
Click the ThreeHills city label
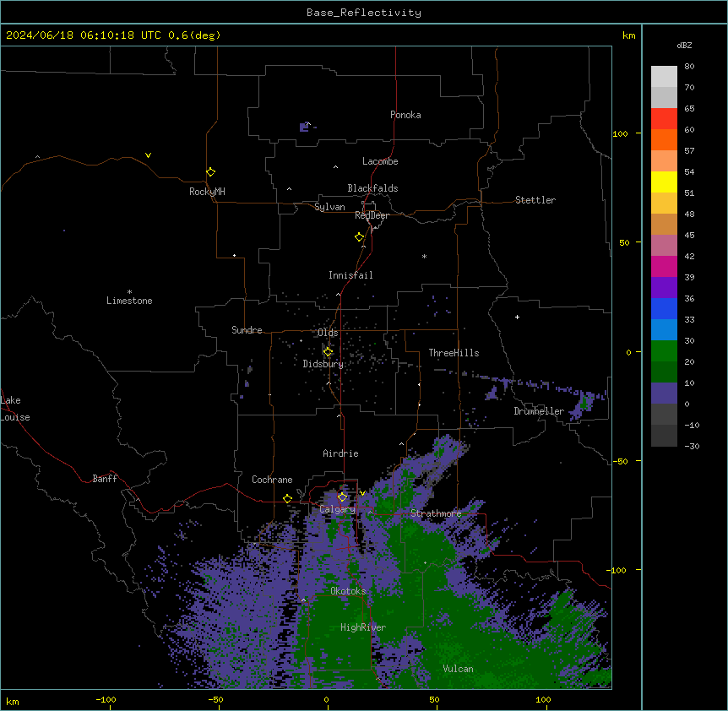tap(454, 353)
